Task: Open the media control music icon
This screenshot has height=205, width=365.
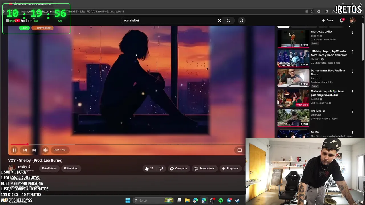Action: click(327, 11)
